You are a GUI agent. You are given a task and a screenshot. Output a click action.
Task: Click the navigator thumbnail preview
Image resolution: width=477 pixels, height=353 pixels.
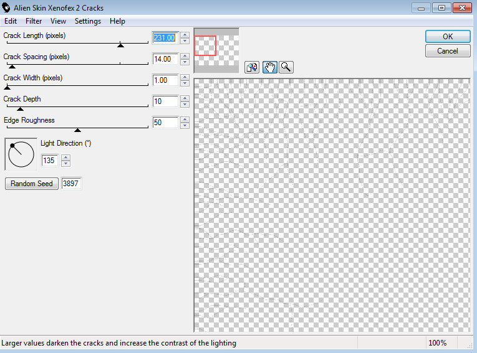(x=216, y=50)
